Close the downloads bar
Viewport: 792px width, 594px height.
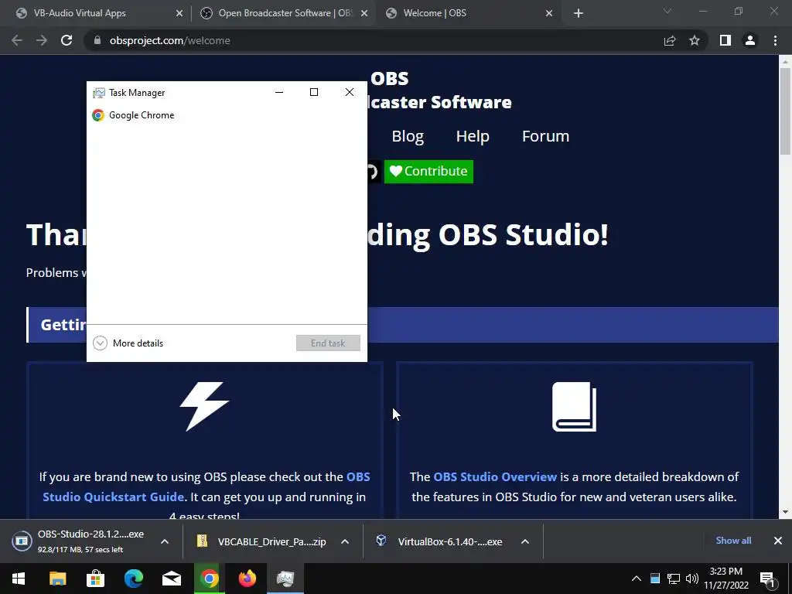coord(778,541)
